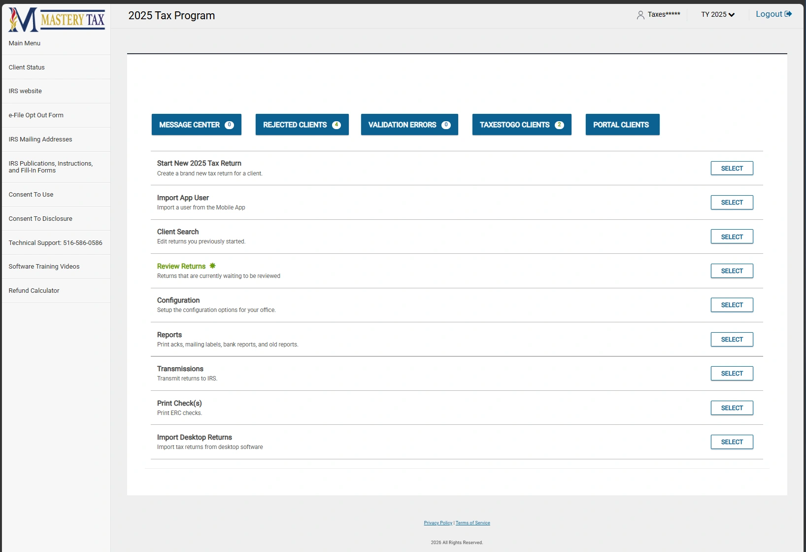This screenshot has width=806, height=552.
Task: Click 'Edit returns you previously started.' text
Action: pyautogui.click(x=201, y=241)
